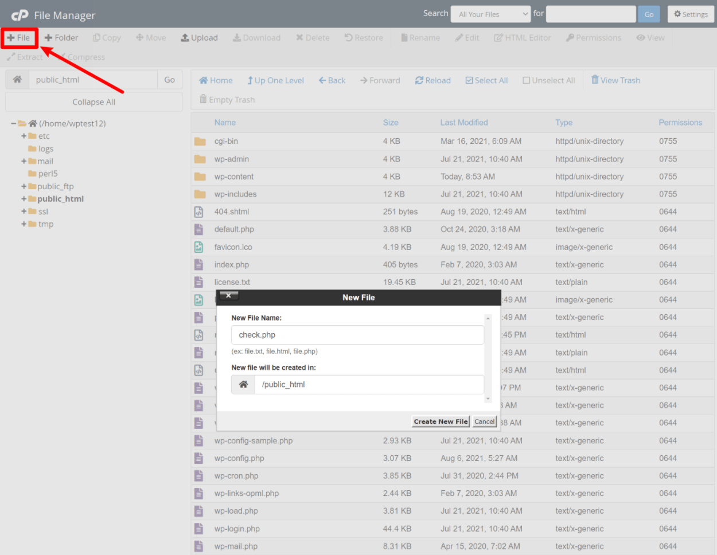Click the Reload link

click(x=433, y=80)
